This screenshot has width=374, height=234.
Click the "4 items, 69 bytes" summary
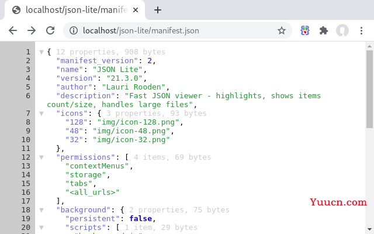tap(172, 157)
